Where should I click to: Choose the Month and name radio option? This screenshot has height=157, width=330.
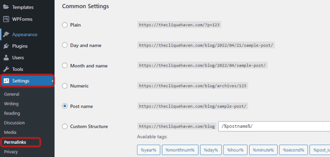(x=64, y=66)
